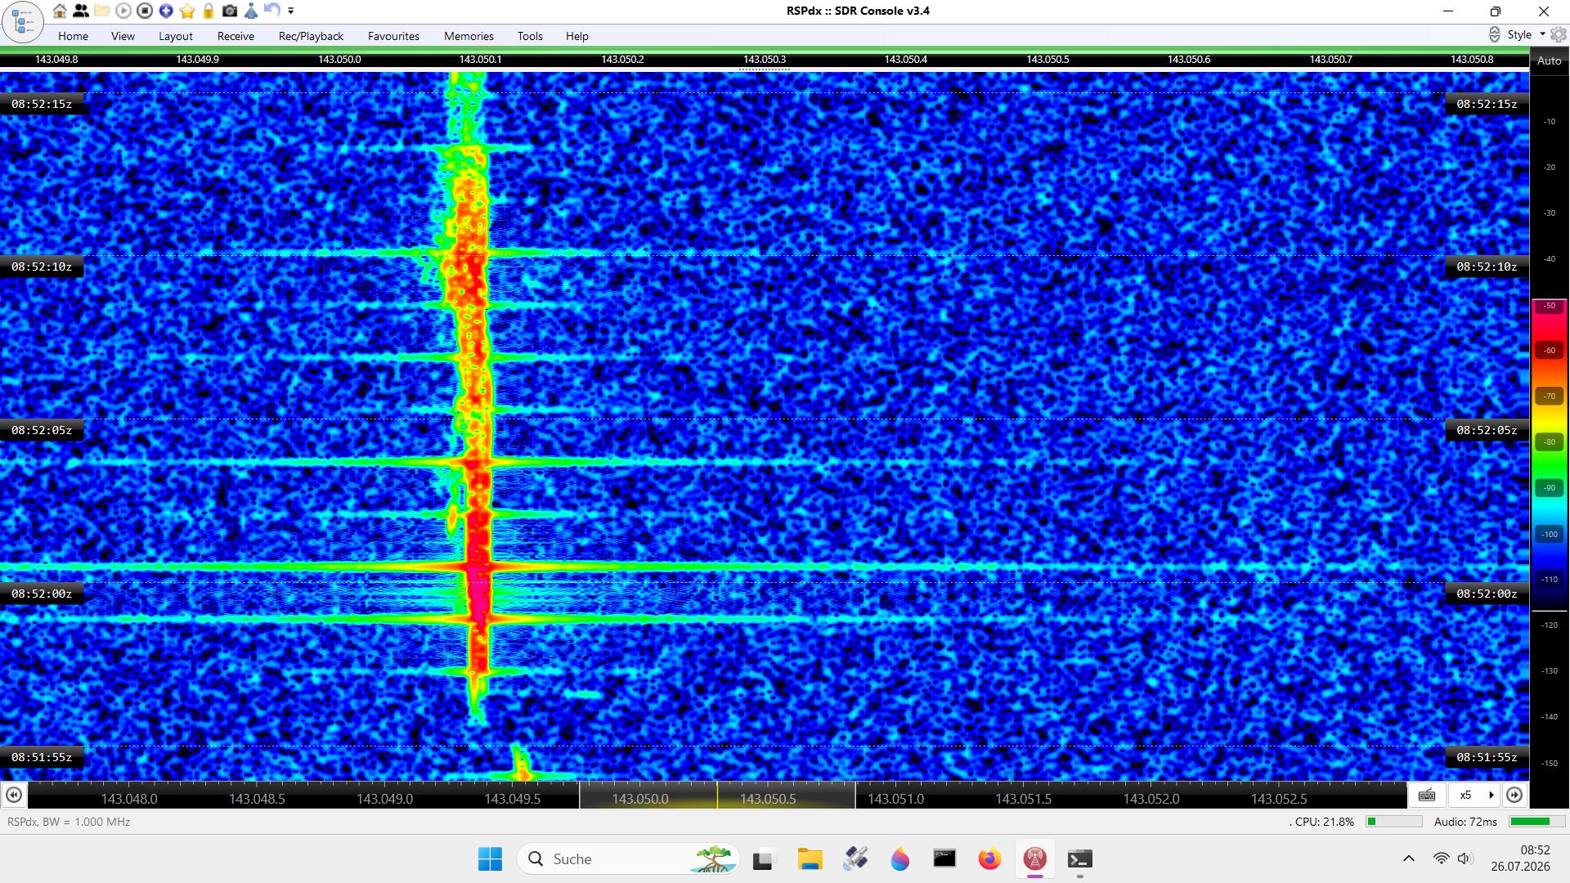Image resolution: width=1570 pixels, height=883 pixels.
Task: Click the fast-forward arrow on frequency bar
Action: pyautogui.click(x=1514, y=796)
